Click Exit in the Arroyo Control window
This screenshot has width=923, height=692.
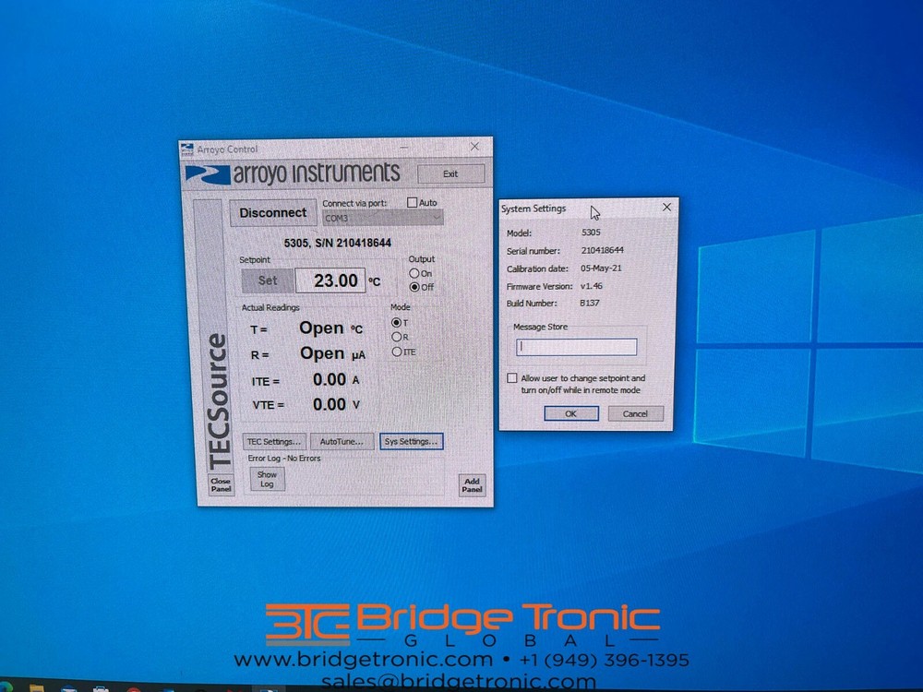click(x=450, y=173)
